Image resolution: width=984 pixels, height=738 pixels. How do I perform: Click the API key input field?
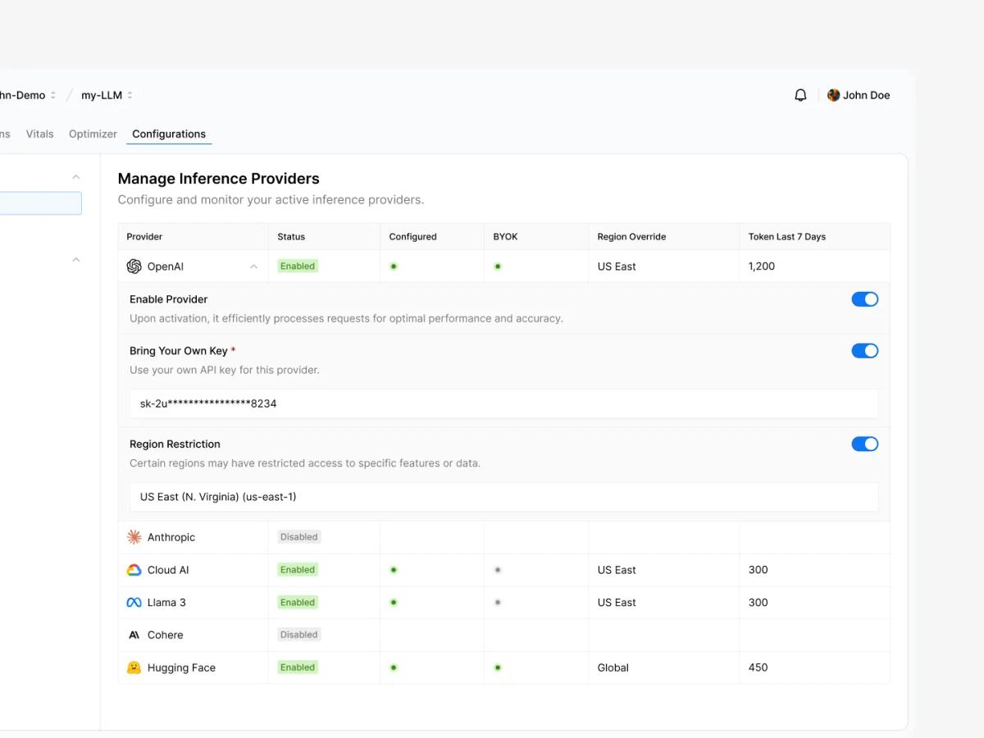[503, 403]
